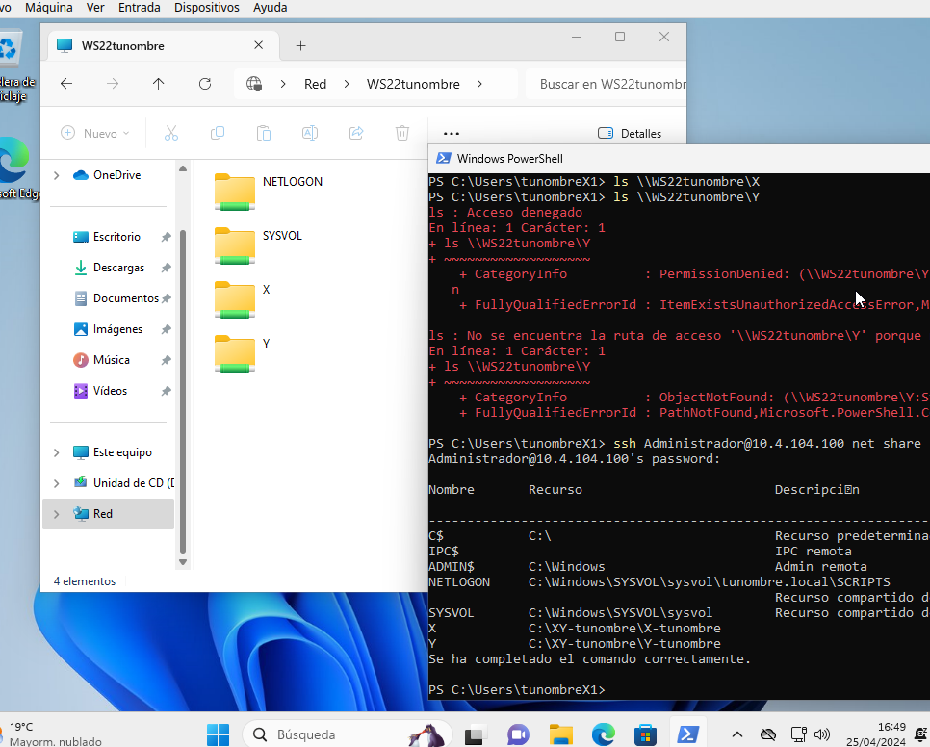Click the Cut scissors icon in toolbar
This screenshot has width=930, height=747.
click(171, 134)
